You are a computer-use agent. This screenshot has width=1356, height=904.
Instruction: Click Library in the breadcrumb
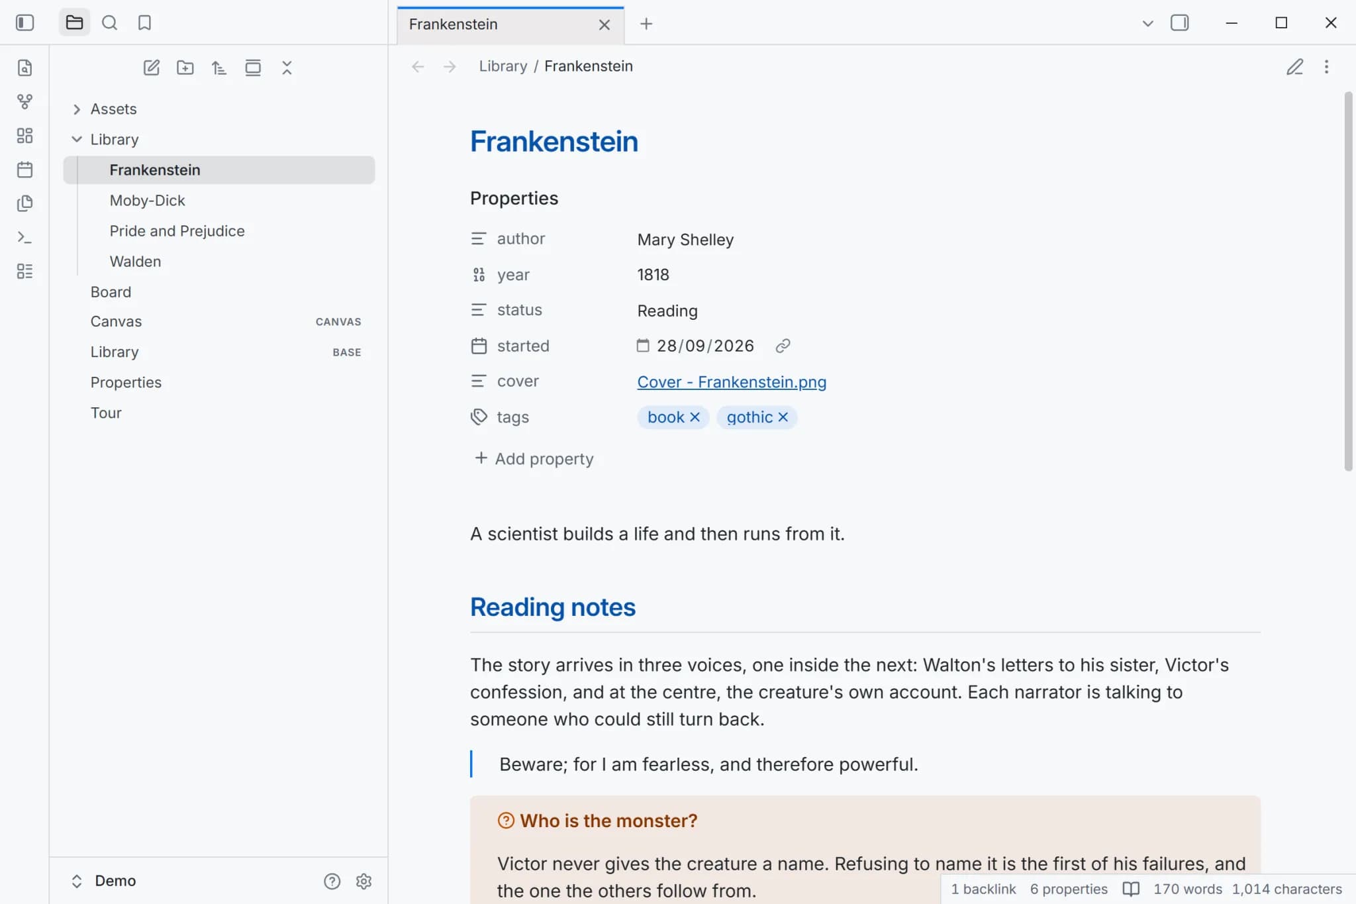pos(503,66)
